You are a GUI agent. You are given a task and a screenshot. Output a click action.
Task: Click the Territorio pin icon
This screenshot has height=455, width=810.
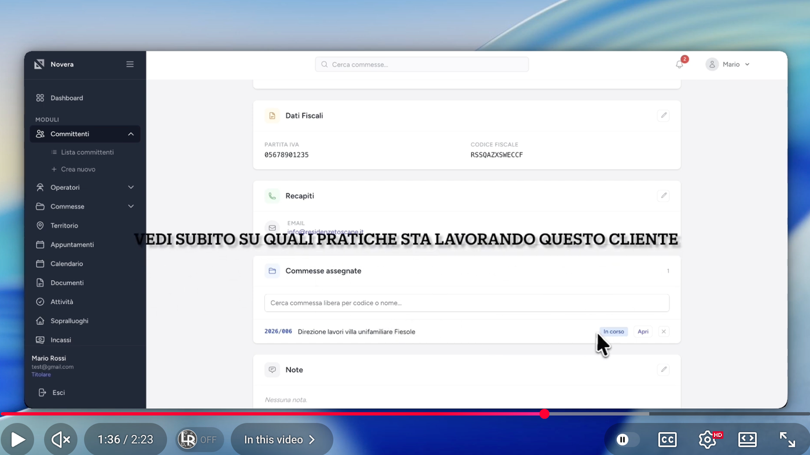(x=40, y=226)
